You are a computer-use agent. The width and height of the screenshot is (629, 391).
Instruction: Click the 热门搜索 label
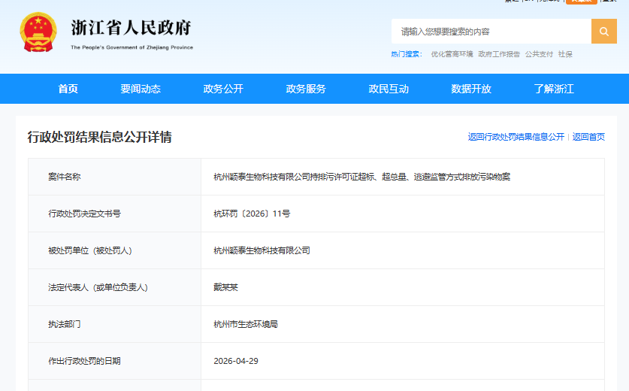point(407,54)
